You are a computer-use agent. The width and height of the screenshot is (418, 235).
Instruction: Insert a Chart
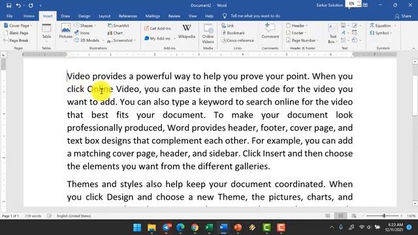tap(115, 33)
